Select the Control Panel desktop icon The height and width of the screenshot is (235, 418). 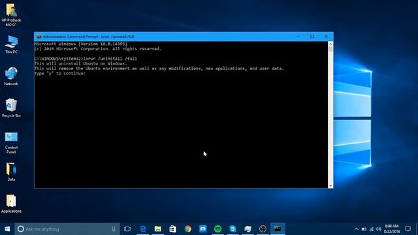click(x=11, y=143)
